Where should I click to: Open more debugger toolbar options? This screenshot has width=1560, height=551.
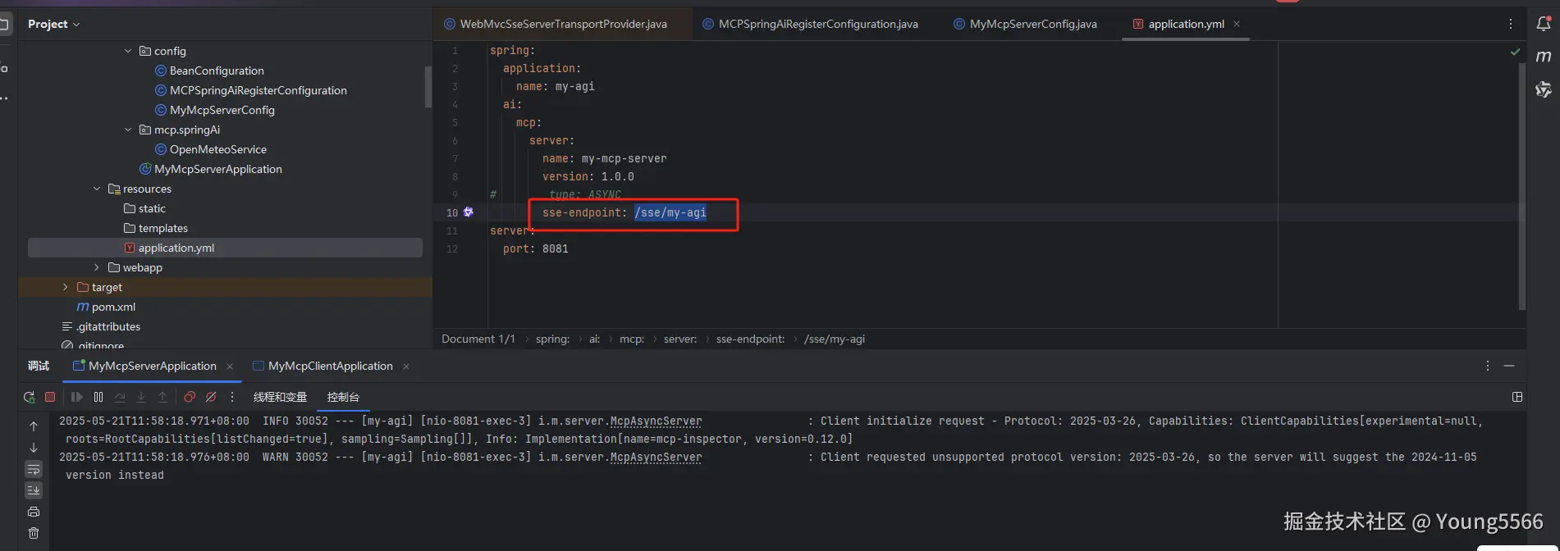pyautogui.click(x=232, y=397)
